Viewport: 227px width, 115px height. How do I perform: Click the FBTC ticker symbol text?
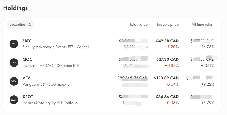(x=27, y=41)
